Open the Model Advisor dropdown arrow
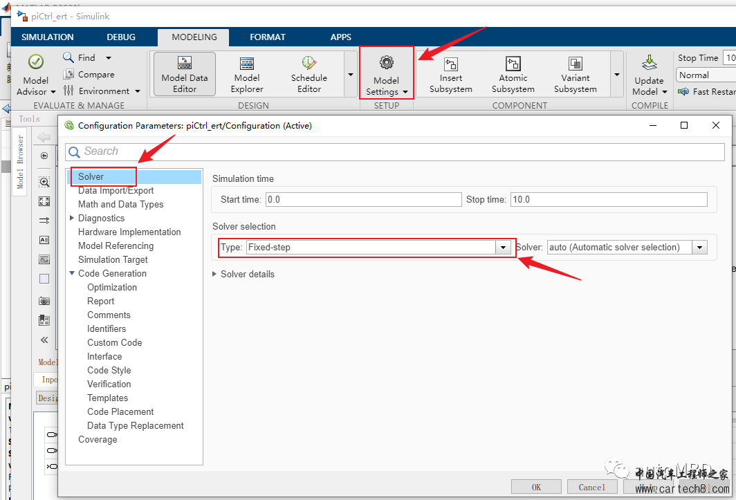This screenshot has height=500, width=736. (53, 92)
